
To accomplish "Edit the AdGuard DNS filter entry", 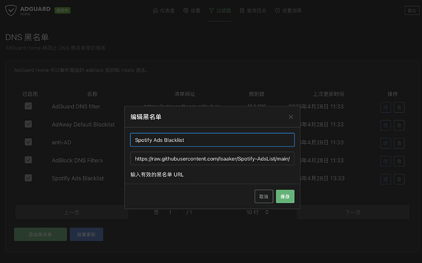I will tap(386, 108).
